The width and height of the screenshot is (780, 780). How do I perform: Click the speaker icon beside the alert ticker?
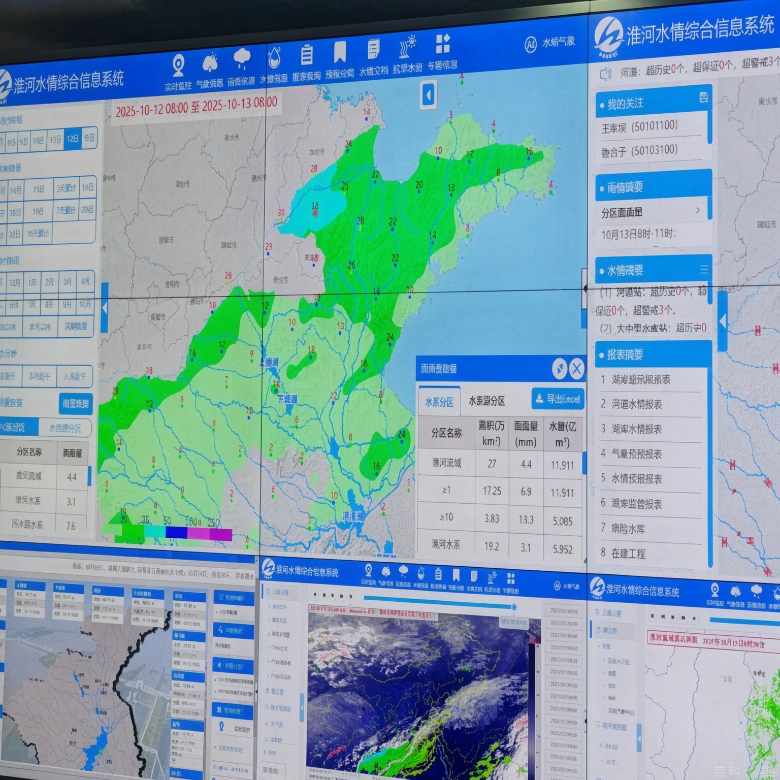click(606, 74)
